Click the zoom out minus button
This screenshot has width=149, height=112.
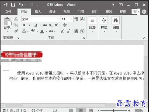99,110
